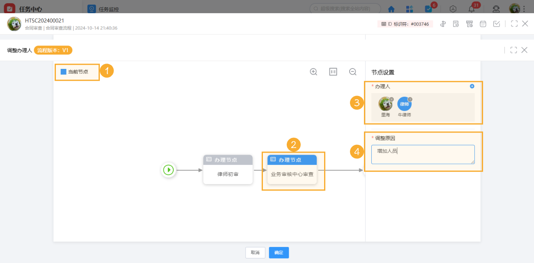
Task: Click the task checkmark icon in the header
Action: (x=497, y=24)
